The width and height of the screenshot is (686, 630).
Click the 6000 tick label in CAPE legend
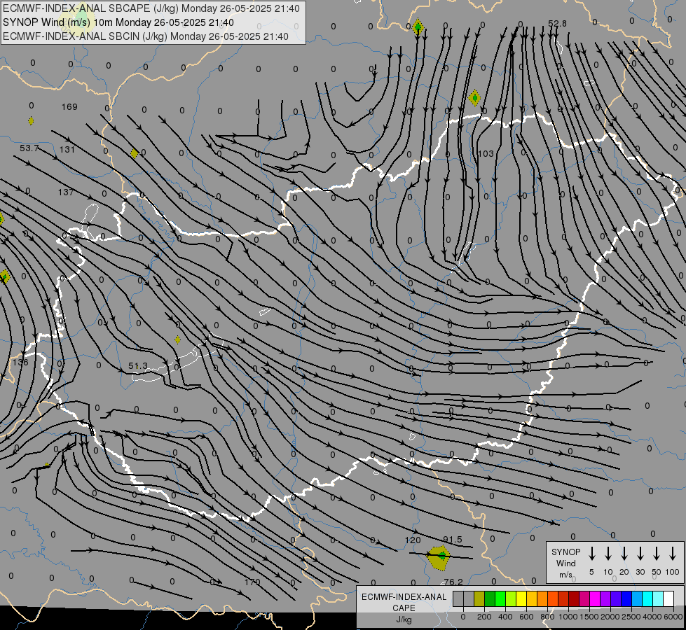coord(673,617)
